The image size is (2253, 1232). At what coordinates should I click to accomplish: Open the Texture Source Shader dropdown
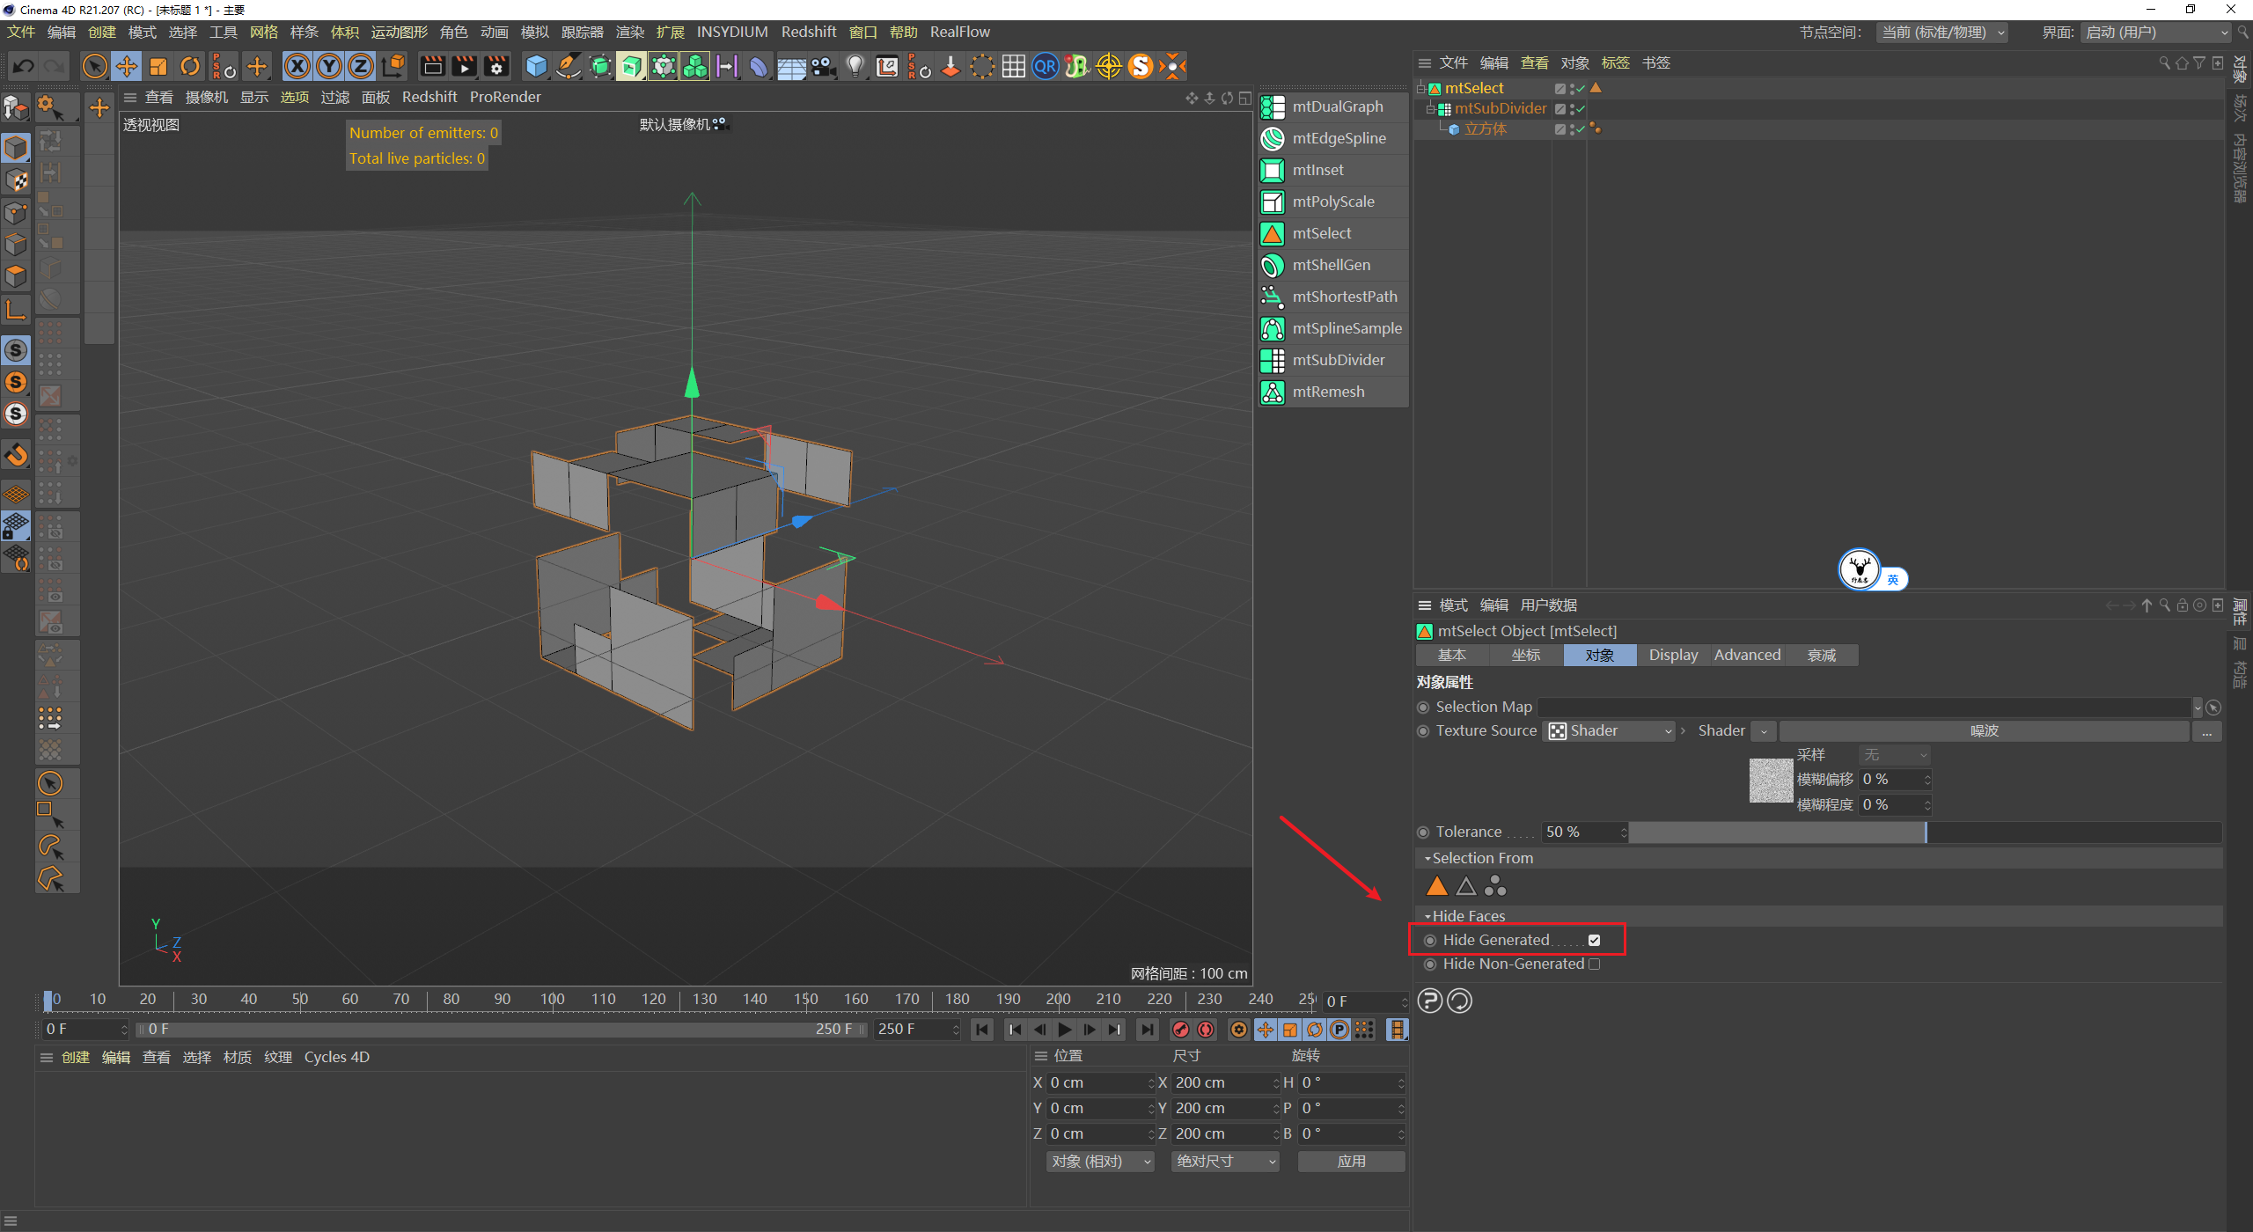coord(1610,730)
